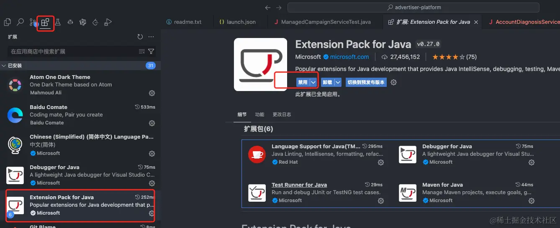
Task: Open the extensions panel more actions menu
Action: [151, 37]
